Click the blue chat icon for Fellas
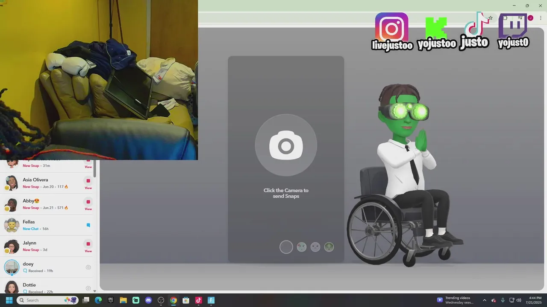This screenshot has height=307, width=547. pos(88,225)
